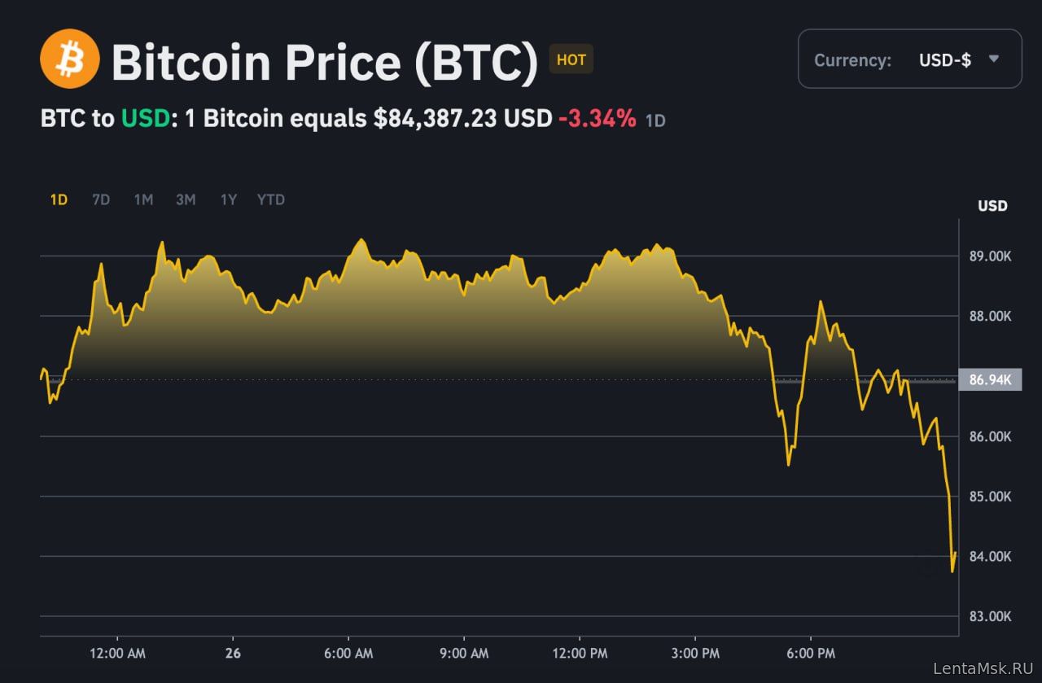
Task: Select the 3M chart range
Action: pyautogui.click(x=186, y=199)
